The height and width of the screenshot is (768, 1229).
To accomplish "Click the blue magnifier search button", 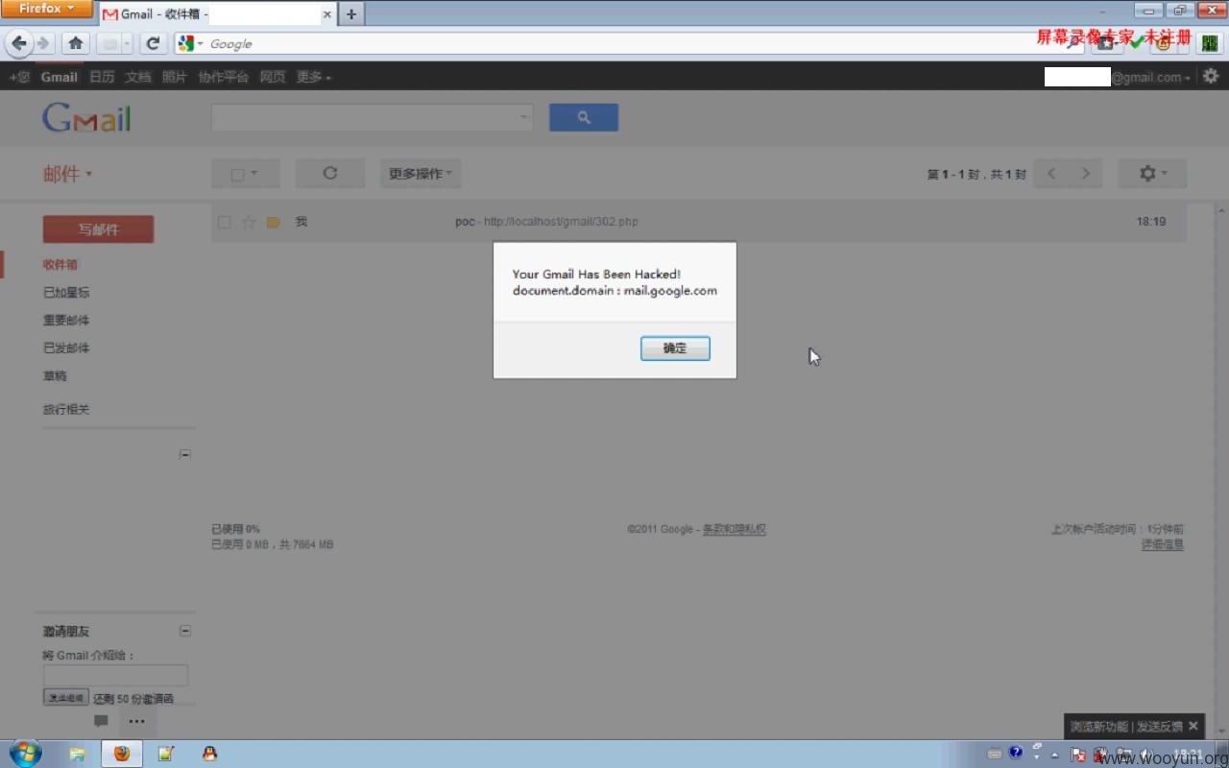I will [x=584, y=117].
